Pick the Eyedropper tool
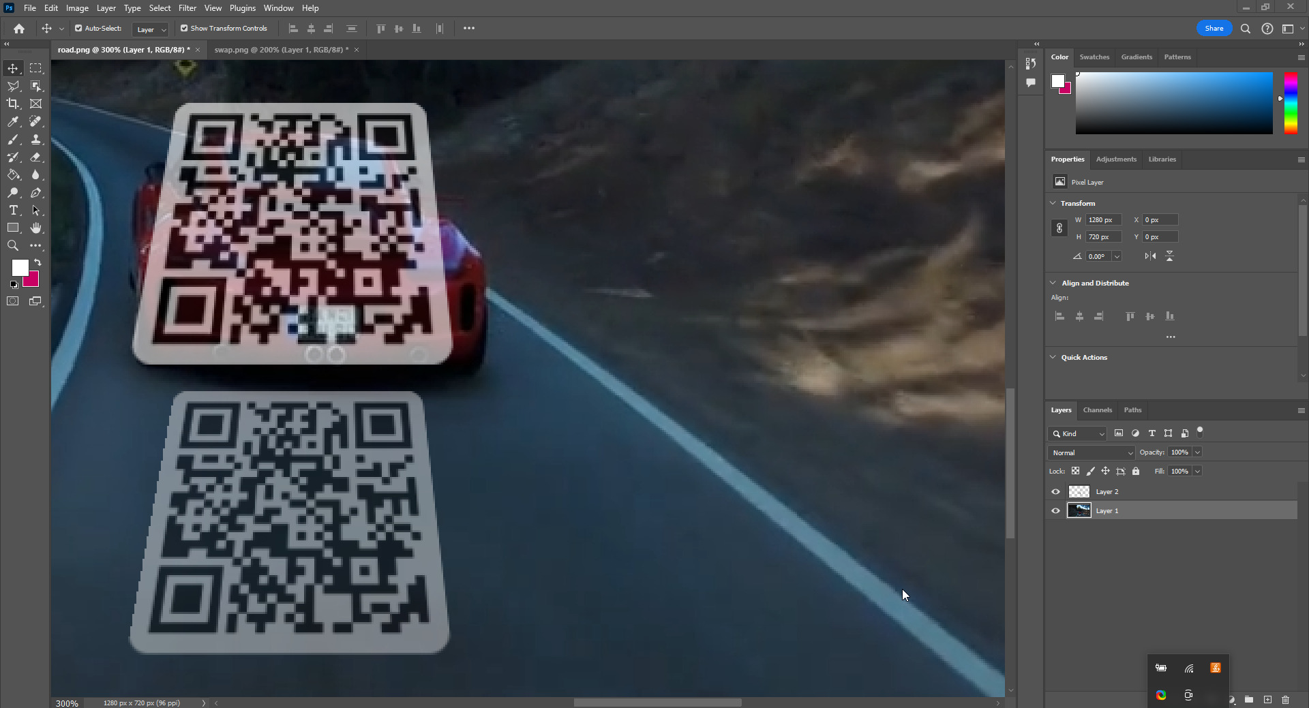This screenshot has height=708, width=1309. point(13,121)
